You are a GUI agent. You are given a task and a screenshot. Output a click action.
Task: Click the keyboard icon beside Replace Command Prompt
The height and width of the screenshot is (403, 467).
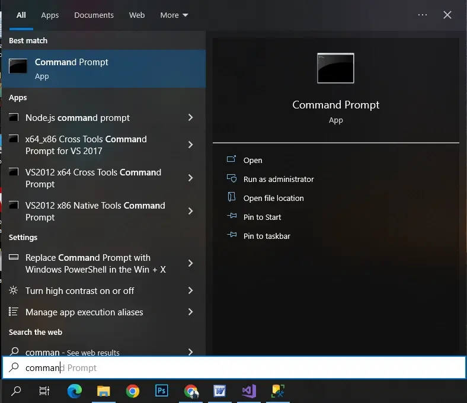14,257
